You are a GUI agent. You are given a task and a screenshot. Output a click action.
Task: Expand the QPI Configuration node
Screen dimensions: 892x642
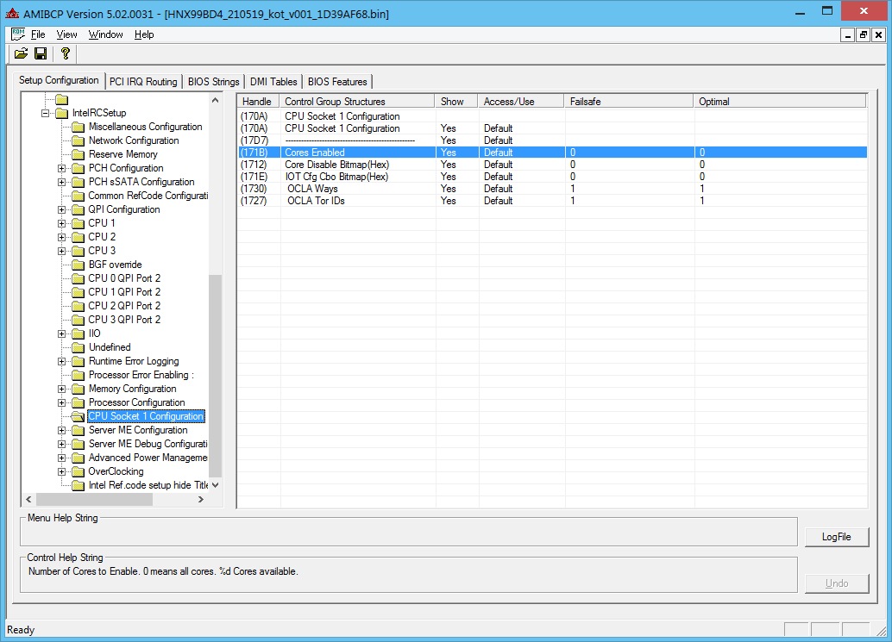[x=61, y=209]
